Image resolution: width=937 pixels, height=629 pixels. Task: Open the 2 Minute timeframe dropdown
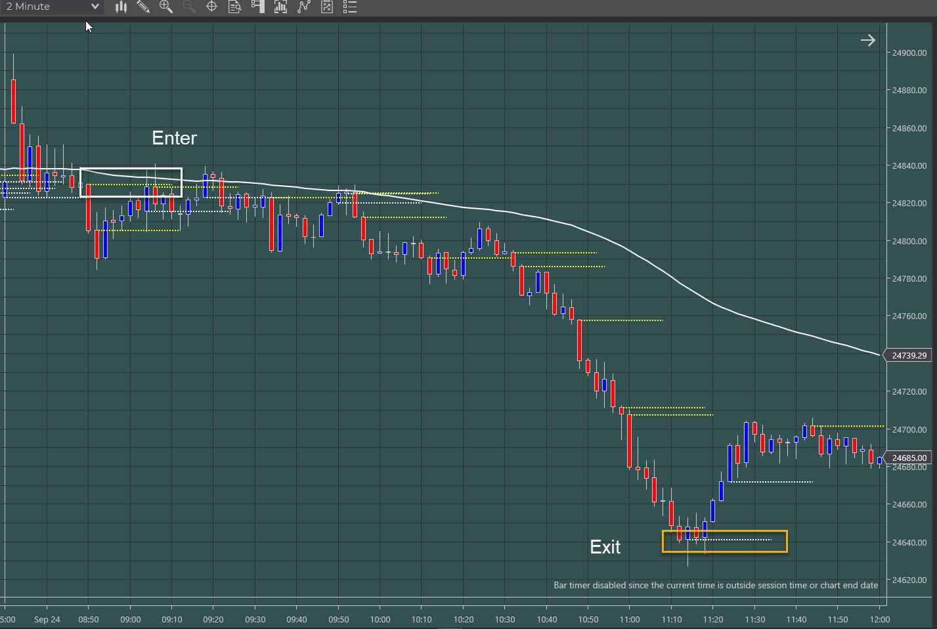[x=51, y=7]
